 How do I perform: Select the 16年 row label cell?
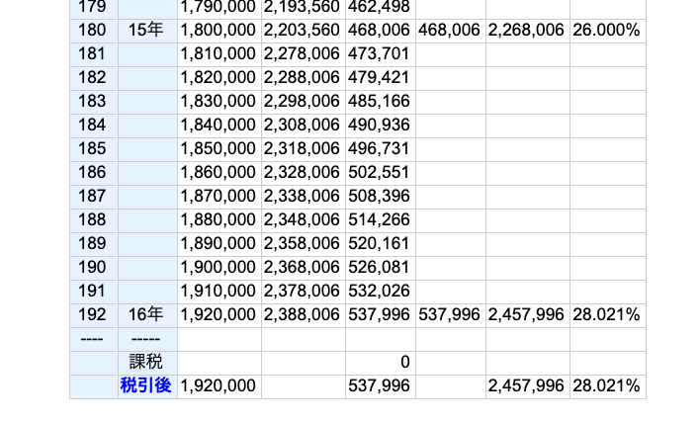[x=146, y=315]
